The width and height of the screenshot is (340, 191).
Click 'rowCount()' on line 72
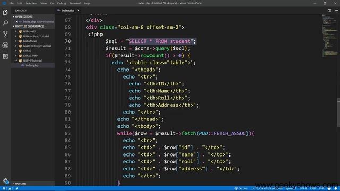point(155,55)
